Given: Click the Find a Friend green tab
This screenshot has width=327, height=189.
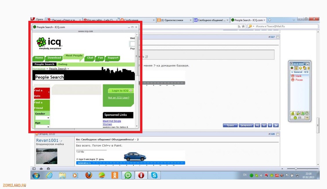Looking at the screenshot, I should coord(42,105).
